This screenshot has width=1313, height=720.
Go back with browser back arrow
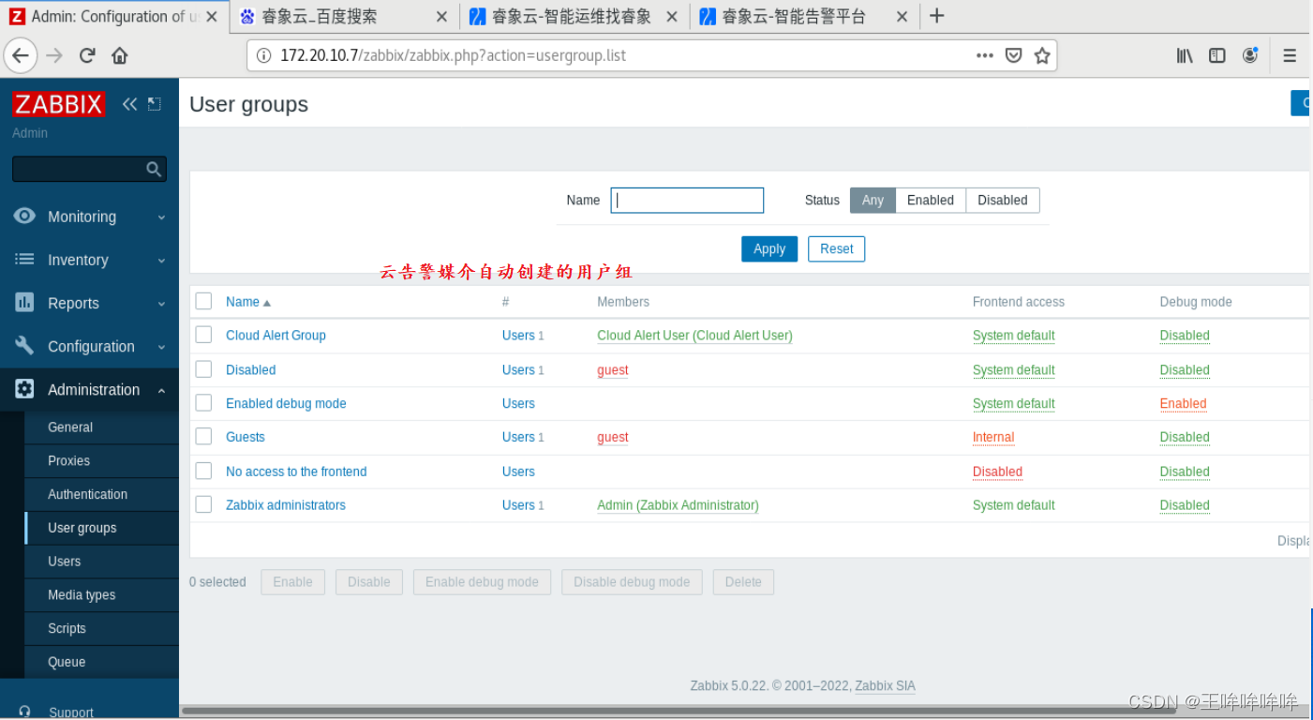pos(21,55)
